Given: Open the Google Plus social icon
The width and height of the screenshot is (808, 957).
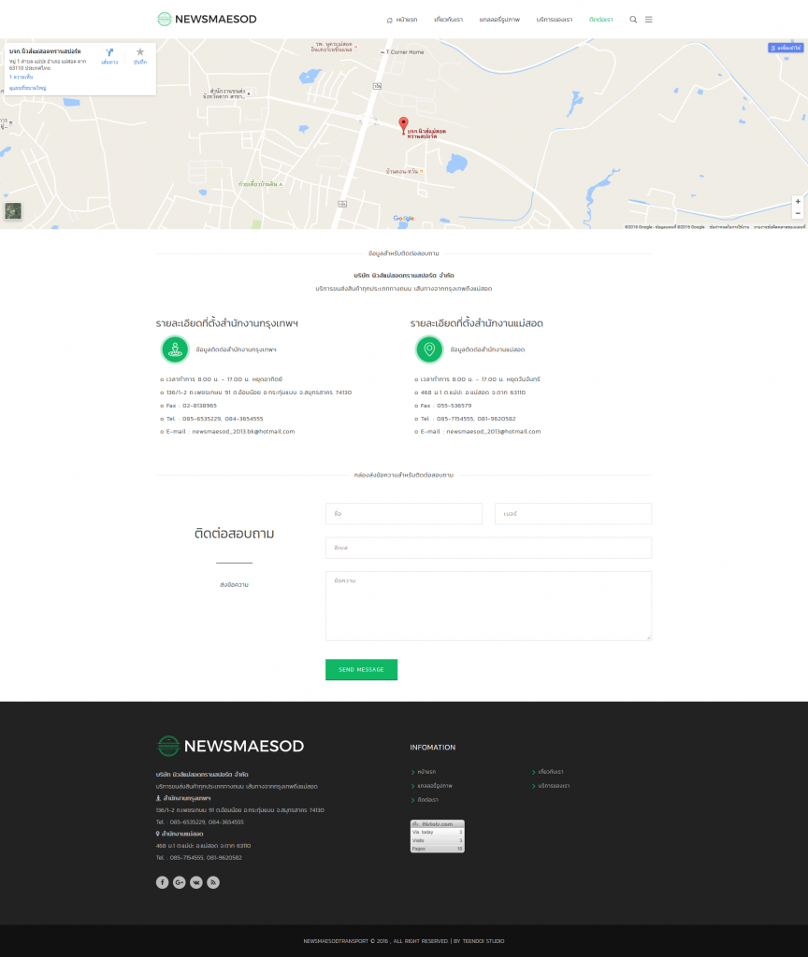Looking at the screenshot, I should pos(179,882).
